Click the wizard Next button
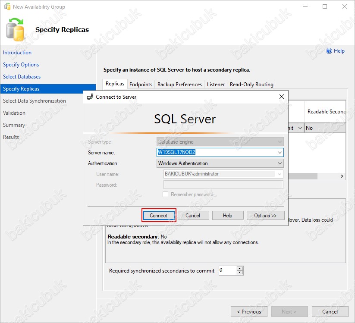This screenshot has height=323, width=355. (289, 312)
